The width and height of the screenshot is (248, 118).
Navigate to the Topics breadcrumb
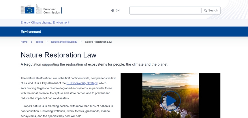[x=39, y=42]
